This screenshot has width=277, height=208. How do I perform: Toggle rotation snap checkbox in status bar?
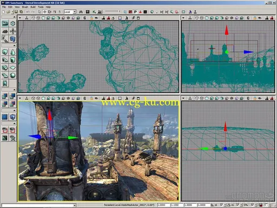tap(238, 205)
